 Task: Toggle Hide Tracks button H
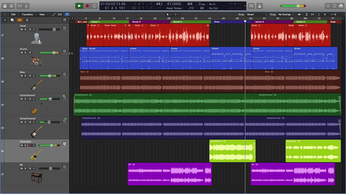[x=19, y=20]
